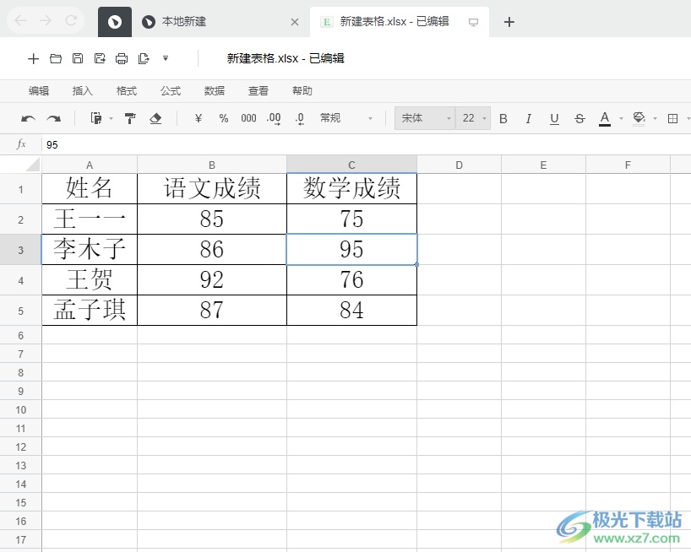
Task: Click the paste clipboard icon
Action: coord(96,118)
